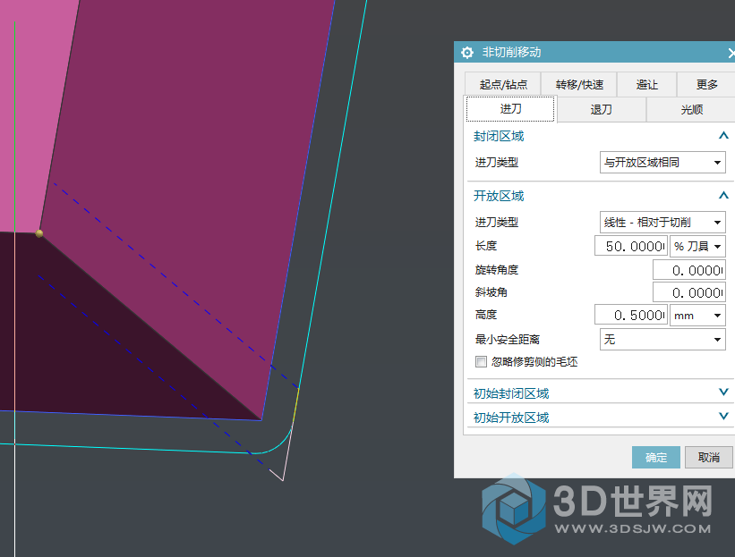Click the 旋转角度 input field

click(689, 270)
